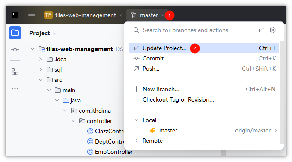
Task: Collapse the tlias-web-management root node
Action: [33, 49]
